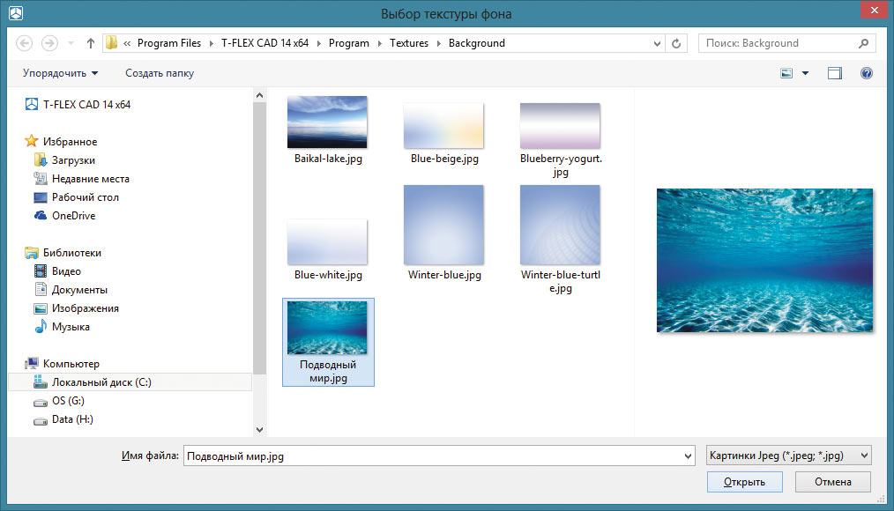Focus the 'Поиск: Background' search field

786,43
